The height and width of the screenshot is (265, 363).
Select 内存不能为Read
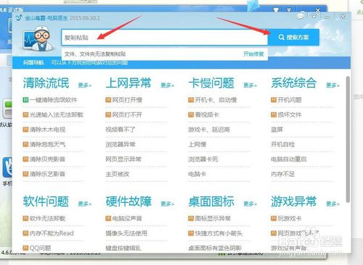(x=52, y=233)
